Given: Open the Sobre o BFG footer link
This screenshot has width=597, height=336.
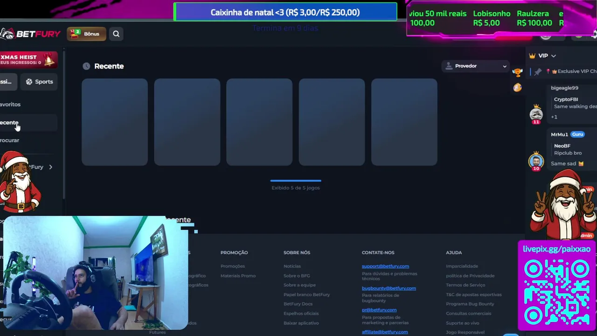Looking at the screenshot, I should tap(297, 276).
